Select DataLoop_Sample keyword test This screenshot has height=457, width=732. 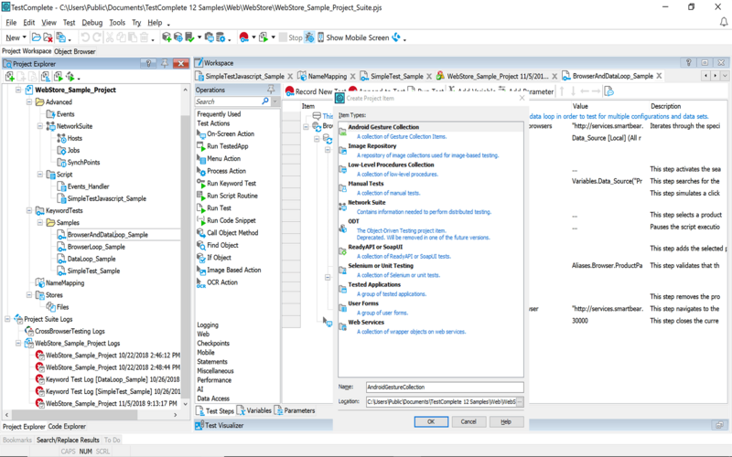pyautogui.click(x=91, y=259)
